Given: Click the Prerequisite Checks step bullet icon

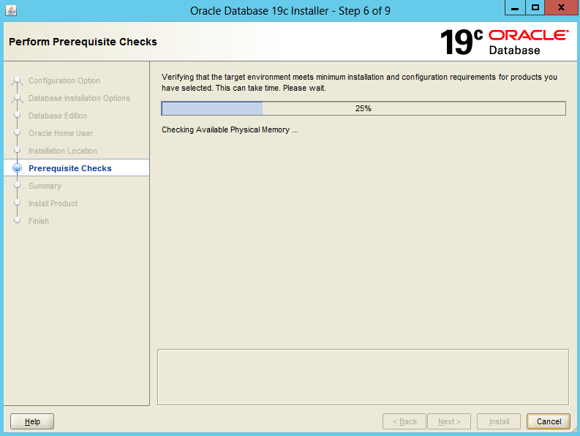Looking at the screenshot, I should pos(17,168).
